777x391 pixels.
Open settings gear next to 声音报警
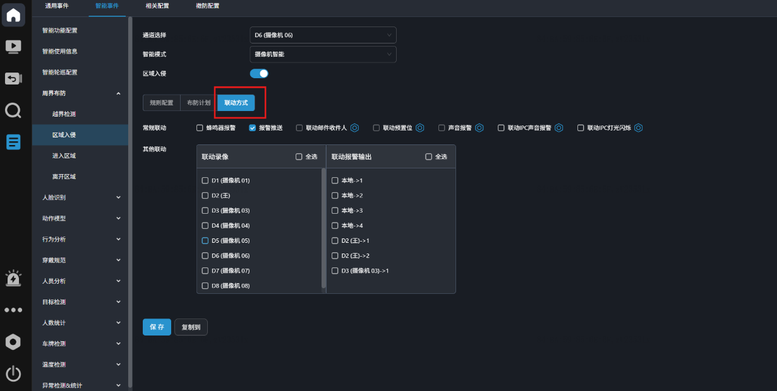point(479,127)
